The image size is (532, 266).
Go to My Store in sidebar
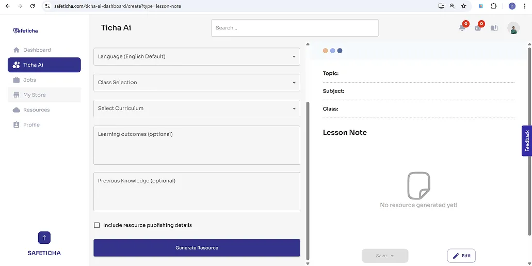[44, 95]
